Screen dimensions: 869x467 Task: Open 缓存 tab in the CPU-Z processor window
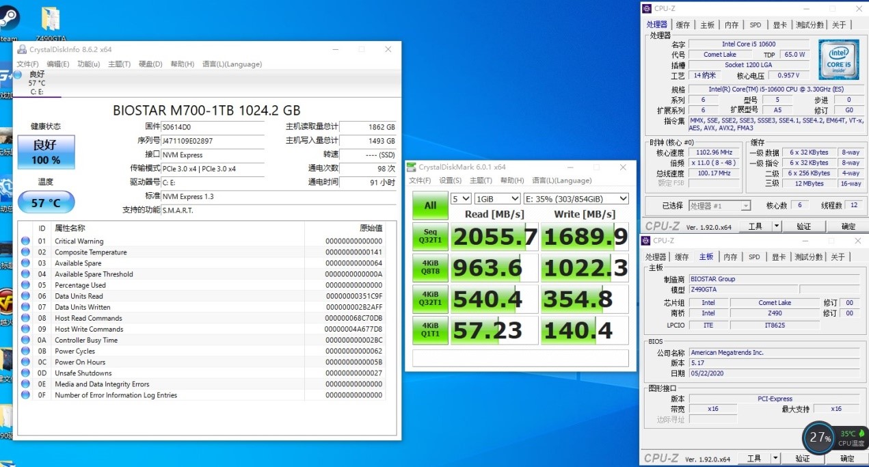coord(682,25)
